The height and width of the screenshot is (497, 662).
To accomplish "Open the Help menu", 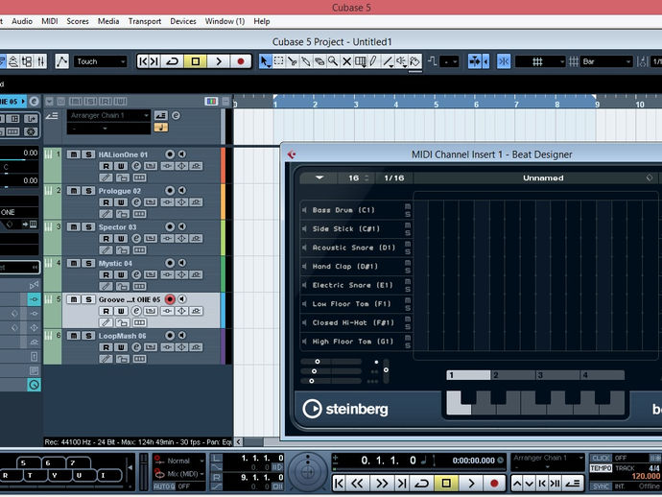I will [x=262, y=21].
